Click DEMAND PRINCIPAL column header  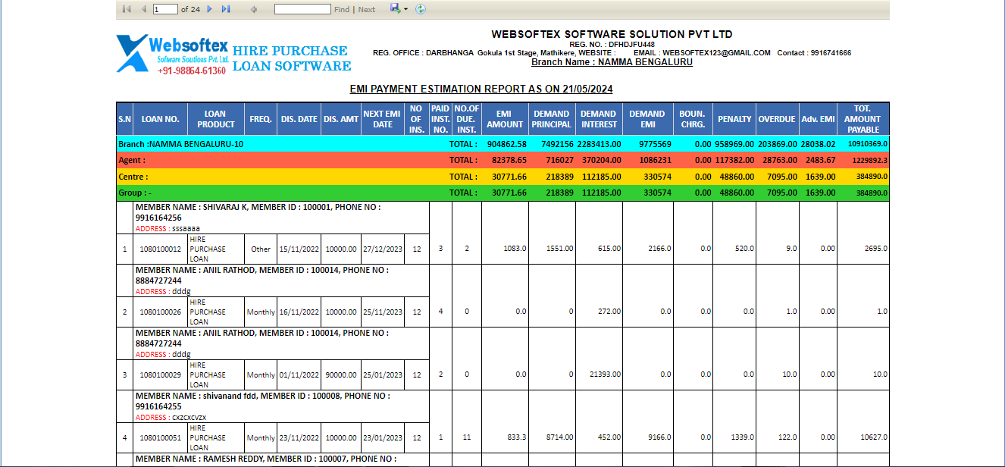point(552,119)
